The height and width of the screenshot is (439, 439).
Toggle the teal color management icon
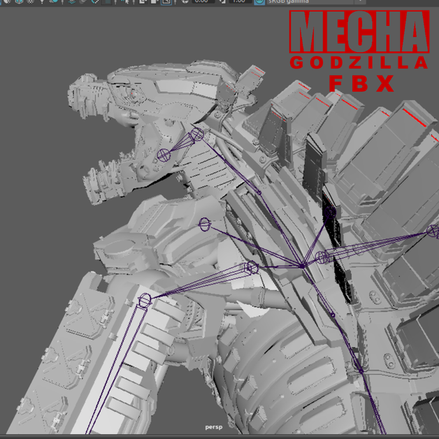tap(259, 1)
